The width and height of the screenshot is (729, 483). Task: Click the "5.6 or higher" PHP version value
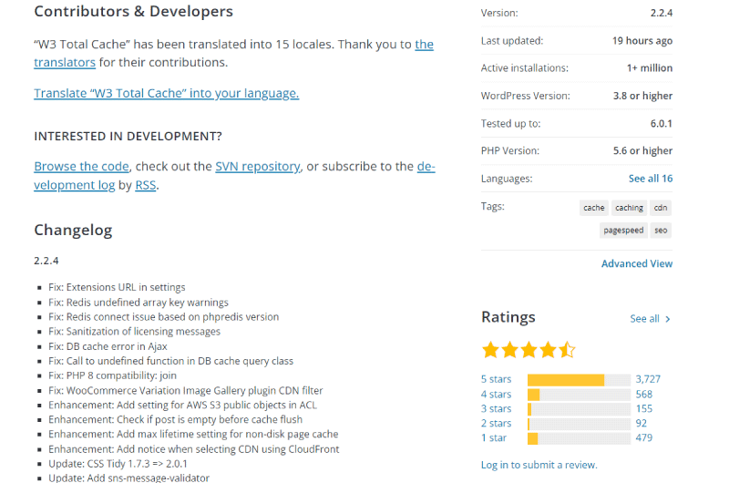pos(642,150)
